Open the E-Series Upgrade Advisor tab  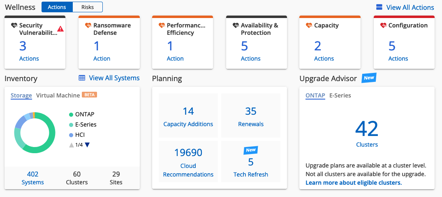click(340, 95)
